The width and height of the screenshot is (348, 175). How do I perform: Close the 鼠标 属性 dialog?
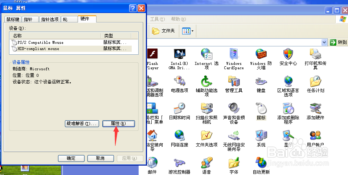[x=141, y=8]
